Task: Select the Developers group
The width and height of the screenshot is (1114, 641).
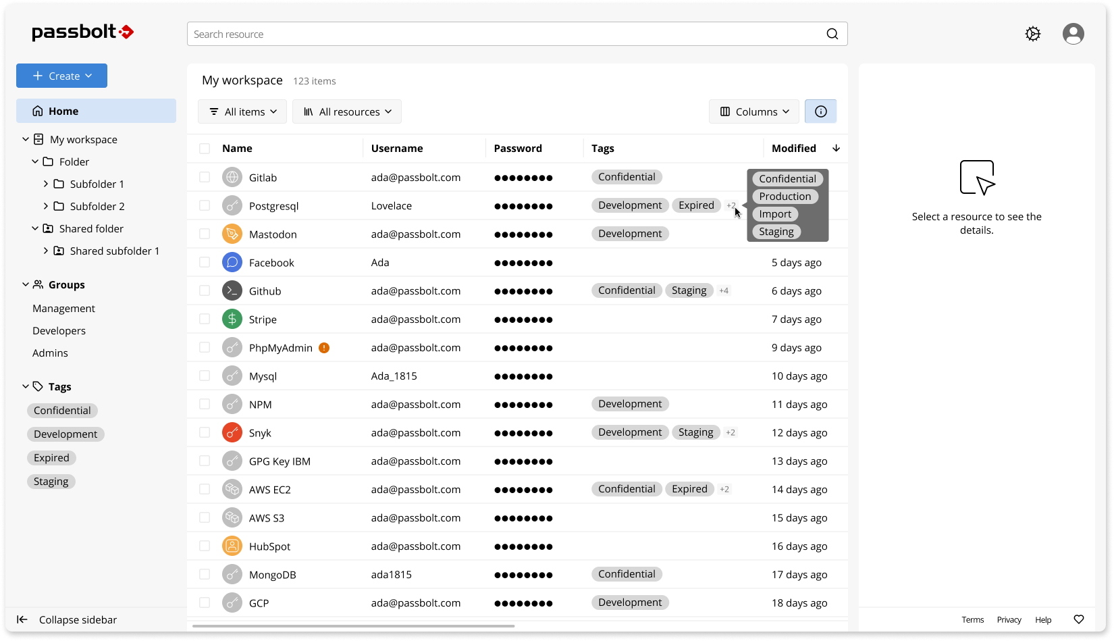Action: tap(59, 330)
